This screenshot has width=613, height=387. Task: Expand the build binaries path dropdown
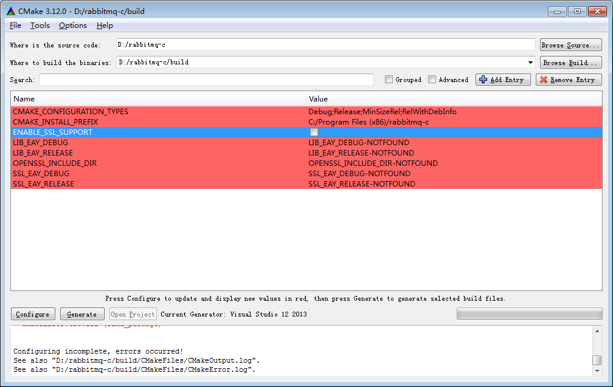pos(531,63)
